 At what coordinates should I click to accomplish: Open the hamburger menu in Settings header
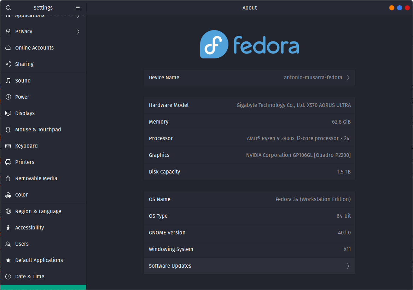tap(78, 8)
